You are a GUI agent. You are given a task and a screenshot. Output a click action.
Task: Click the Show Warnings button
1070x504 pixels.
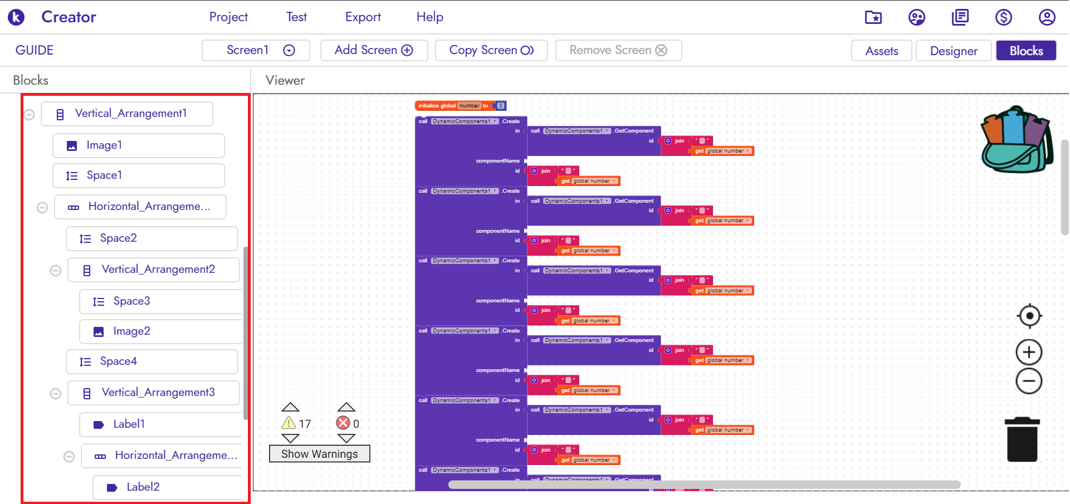click(x=319, y=454)
